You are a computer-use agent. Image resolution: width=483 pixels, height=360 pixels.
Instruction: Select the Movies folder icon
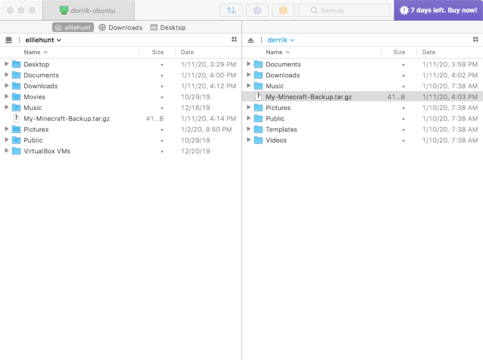[16, 97]
